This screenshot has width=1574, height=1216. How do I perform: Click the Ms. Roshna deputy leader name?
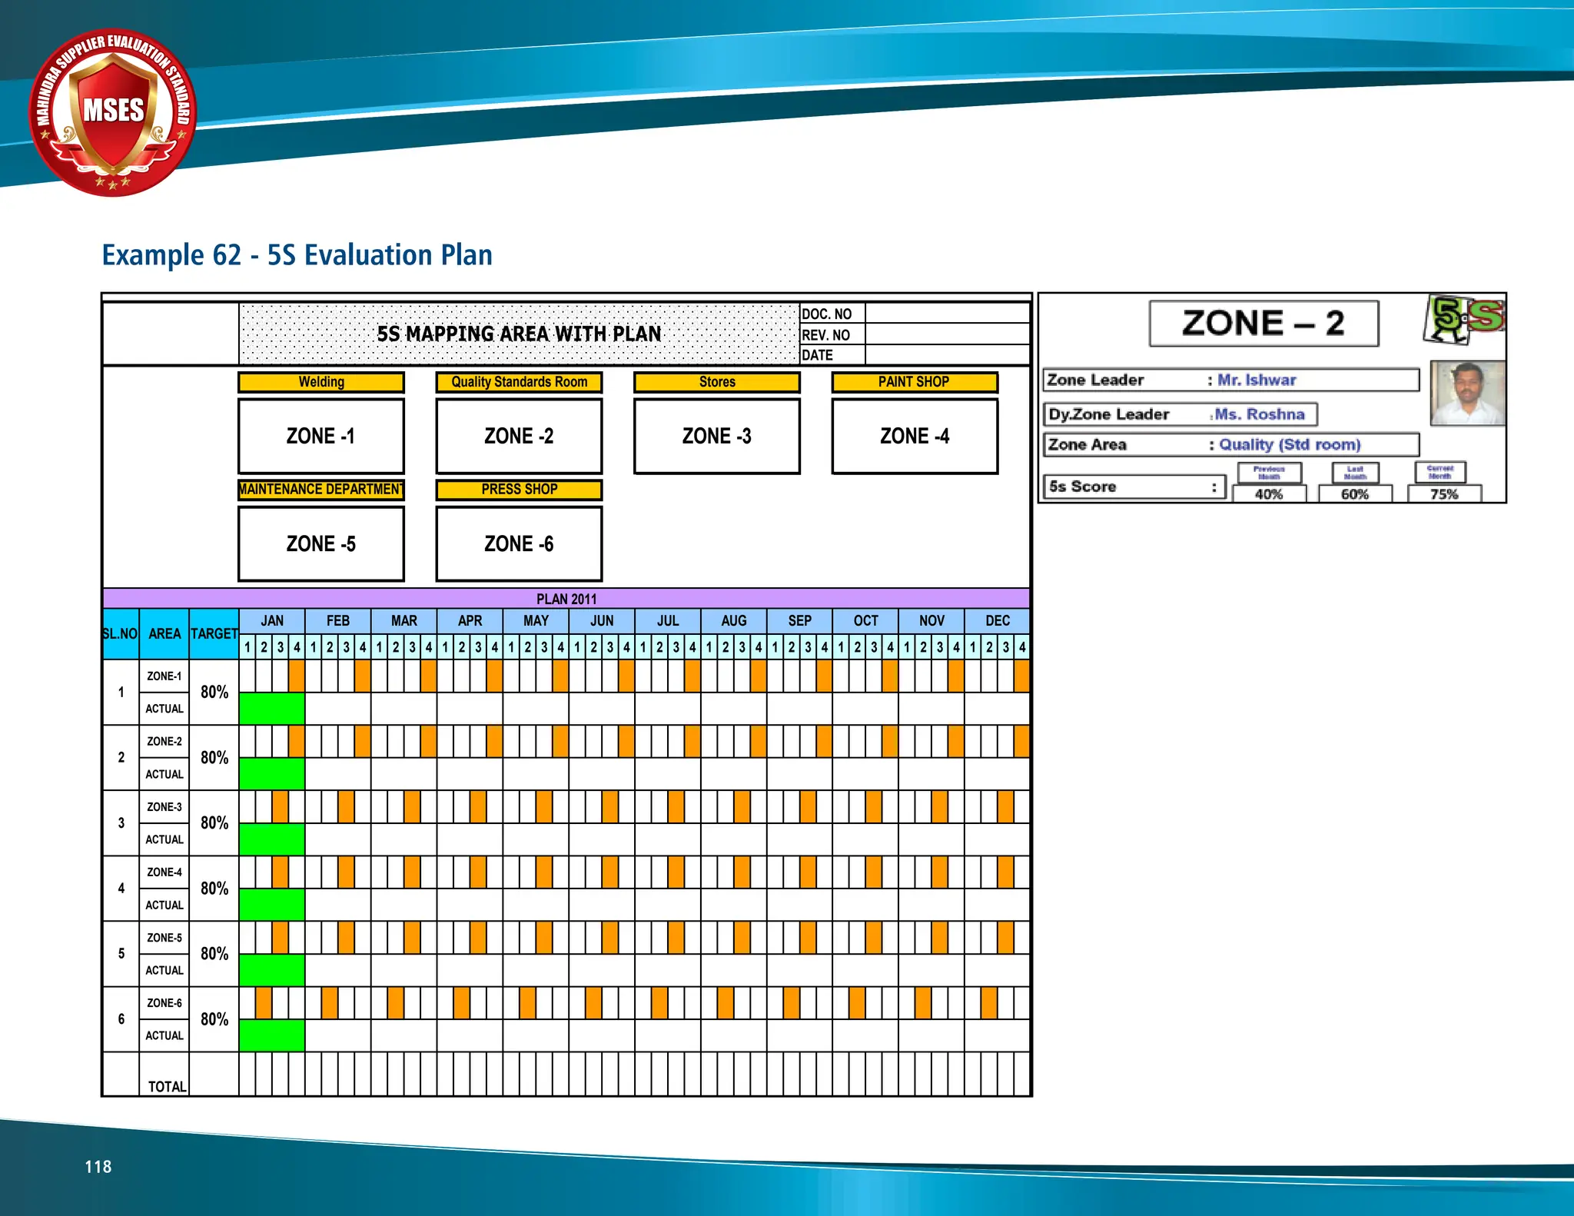tap(1260, 414)
